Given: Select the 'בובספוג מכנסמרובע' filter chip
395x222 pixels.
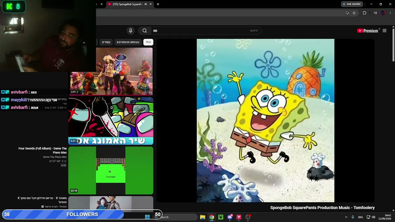Looking at the screenshot, I should pyautogui.click(x=128, y=42).
